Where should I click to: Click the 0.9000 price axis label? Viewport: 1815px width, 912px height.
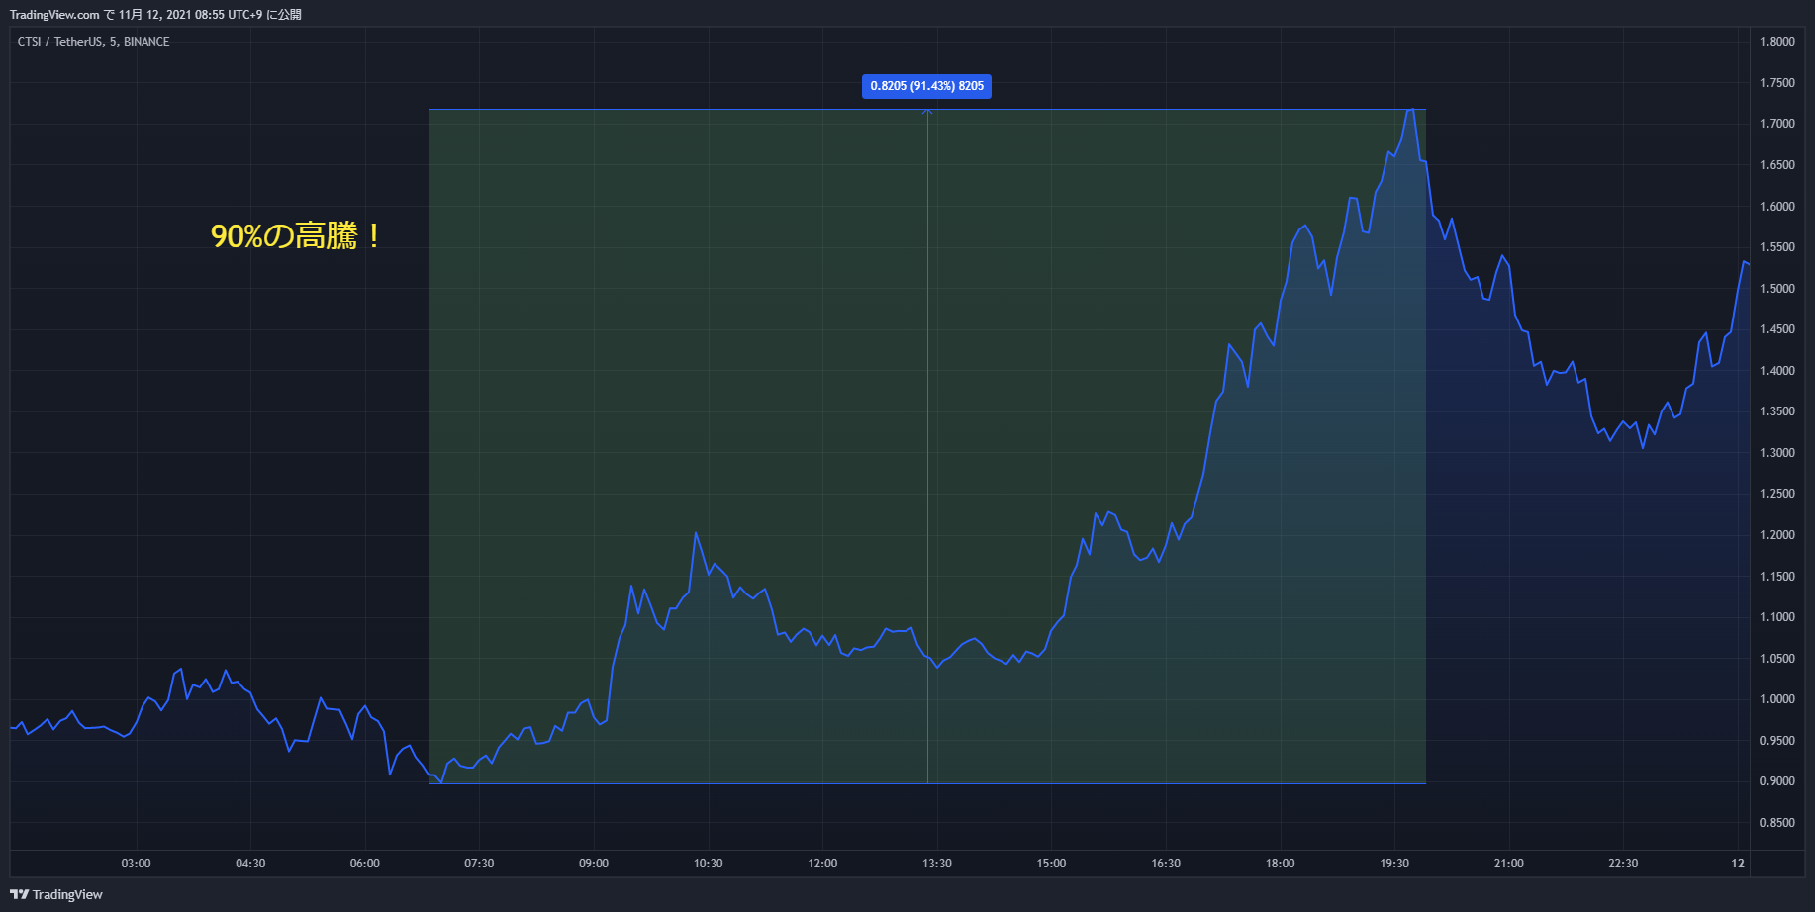pyautogui.click(x=1777, y=781)
